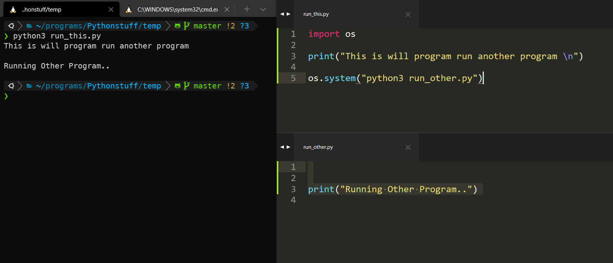The image size is (613, 263).
Task: Click the right tab-scroll arrow beside run_other.py
Action: click(288, 147)
